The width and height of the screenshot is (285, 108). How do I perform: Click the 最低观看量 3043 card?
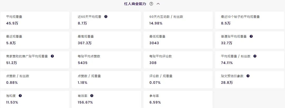point(178,40)
